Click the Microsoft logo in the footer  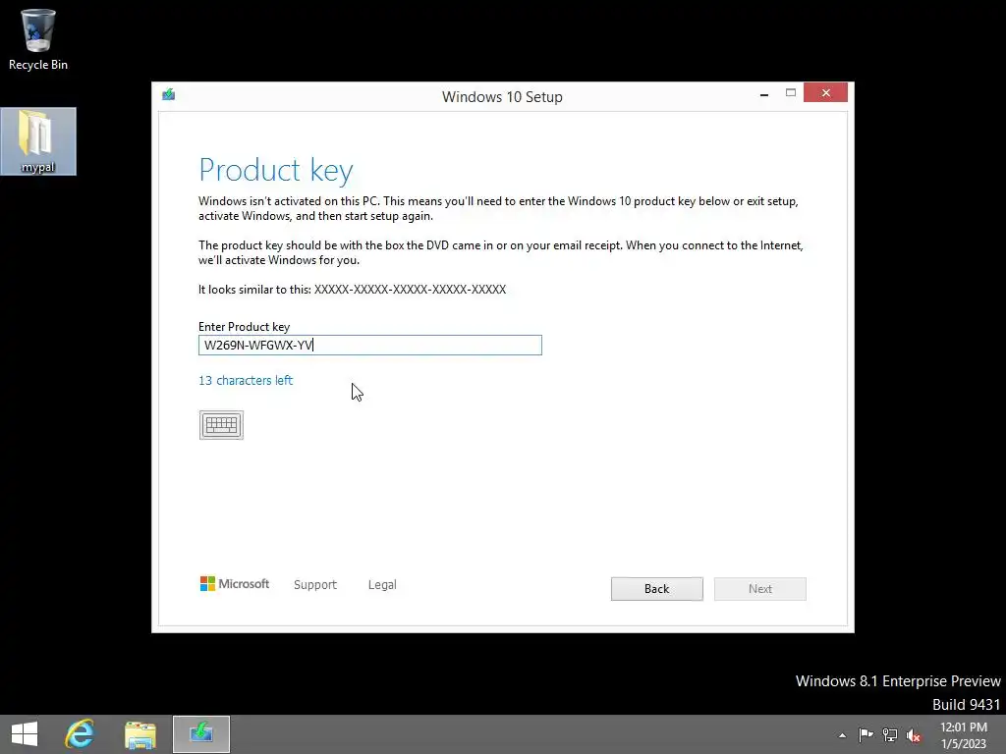[235, 583]
